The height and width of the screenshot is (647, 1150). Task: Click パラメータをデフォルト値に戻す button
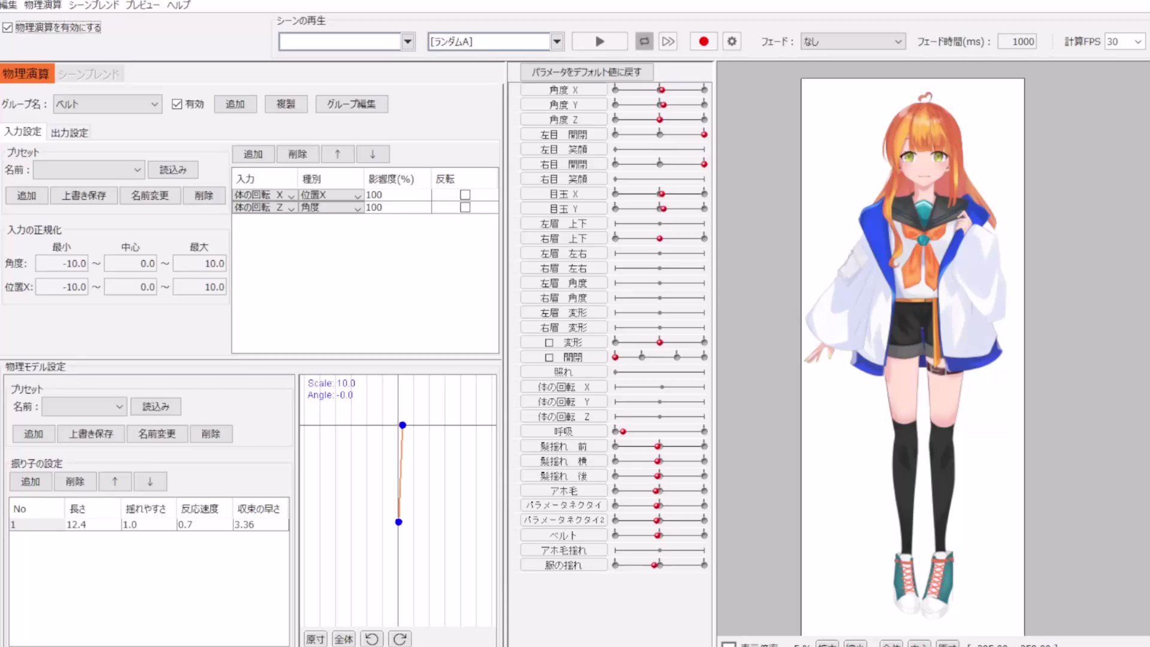pyautogui.click(x=586, y=72)
